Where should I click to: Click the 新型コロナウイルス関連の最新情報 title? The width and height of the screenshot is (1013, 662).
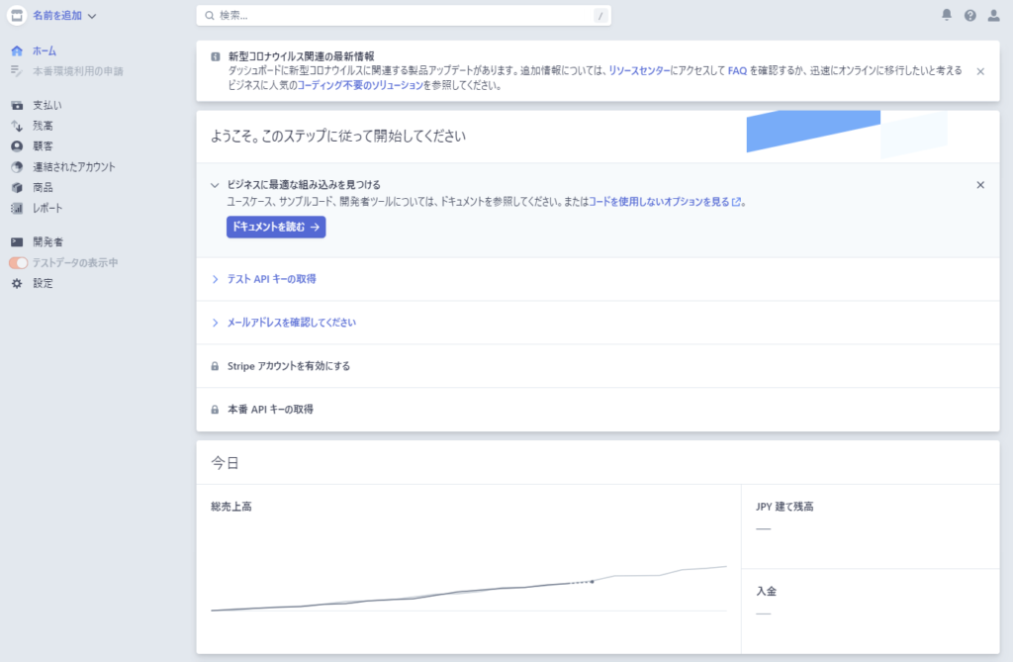pos(301,56)
